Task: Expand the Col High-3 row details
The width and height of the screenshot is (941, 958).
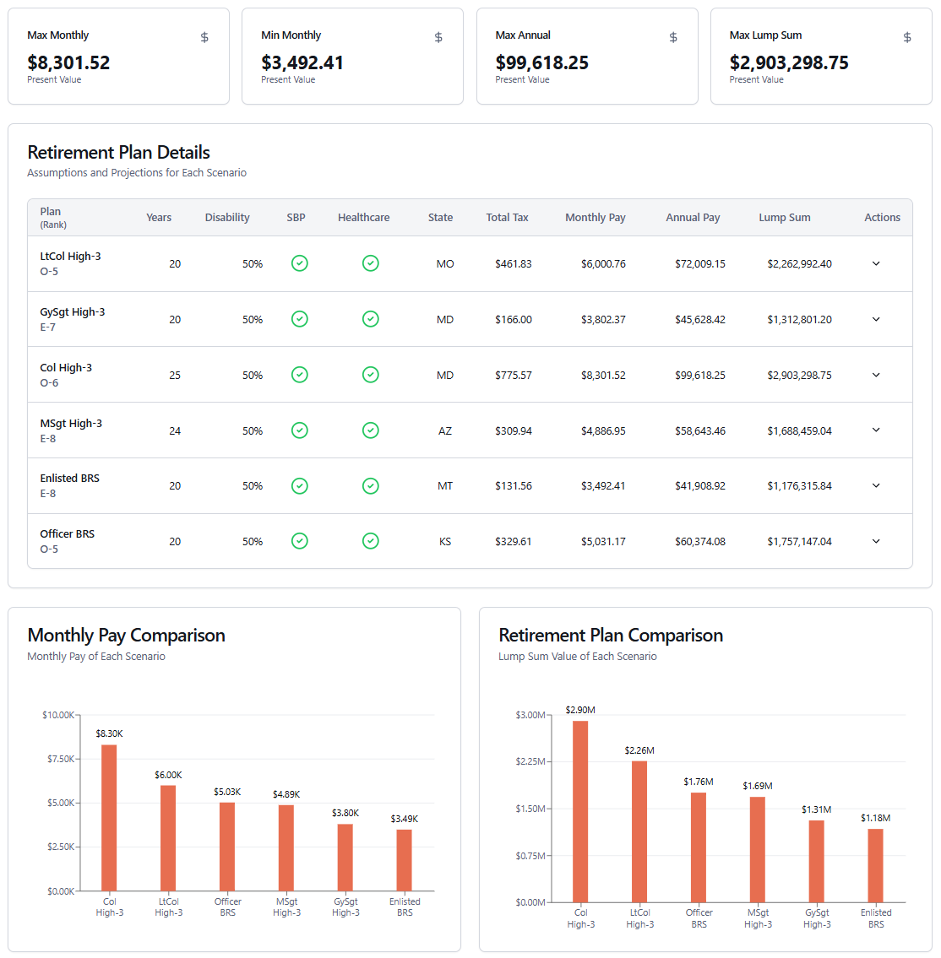Action: click(x=876, y=375)
